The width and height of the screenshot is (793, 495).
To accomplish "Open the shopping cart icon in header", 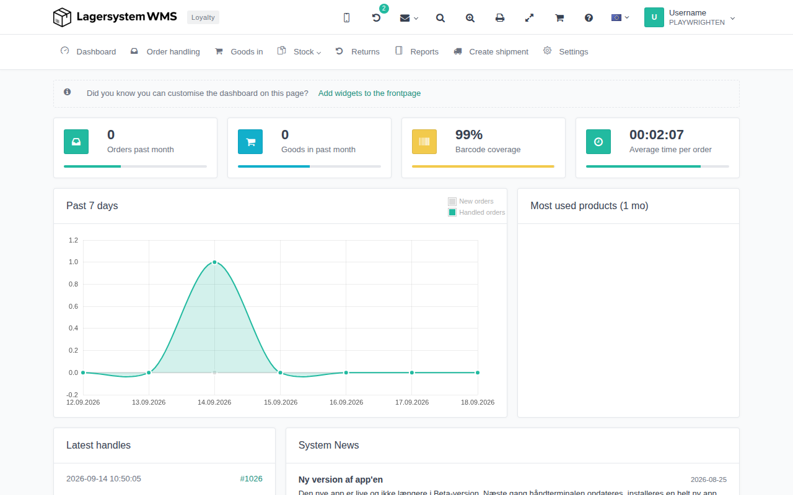I will coord(559,18).
